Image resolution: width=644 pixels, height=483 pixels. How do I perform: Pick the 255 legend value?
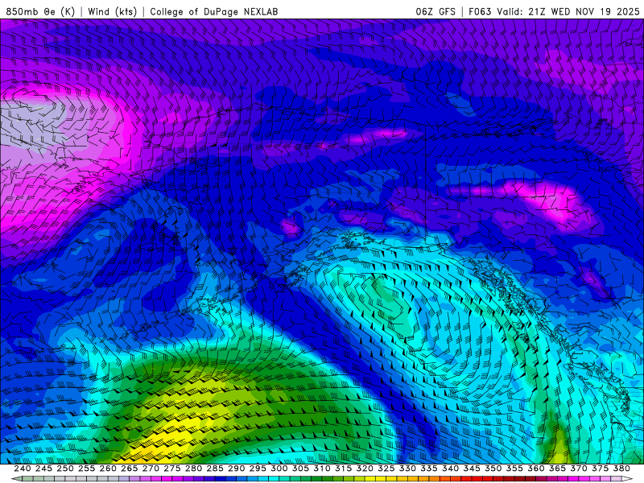pyautogui.click(x=86, y=469)
